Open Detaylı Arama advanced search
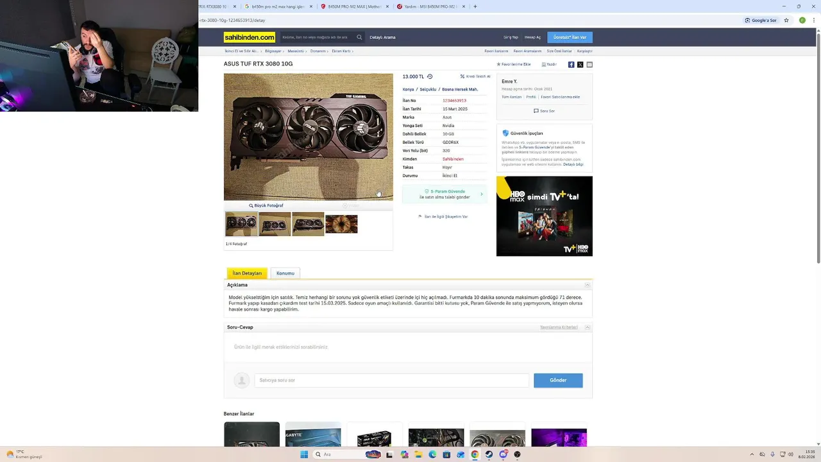 (x=382, y=37)
